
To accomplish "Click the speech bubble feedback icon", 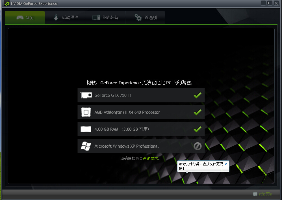I will click(x=255, y=194).
